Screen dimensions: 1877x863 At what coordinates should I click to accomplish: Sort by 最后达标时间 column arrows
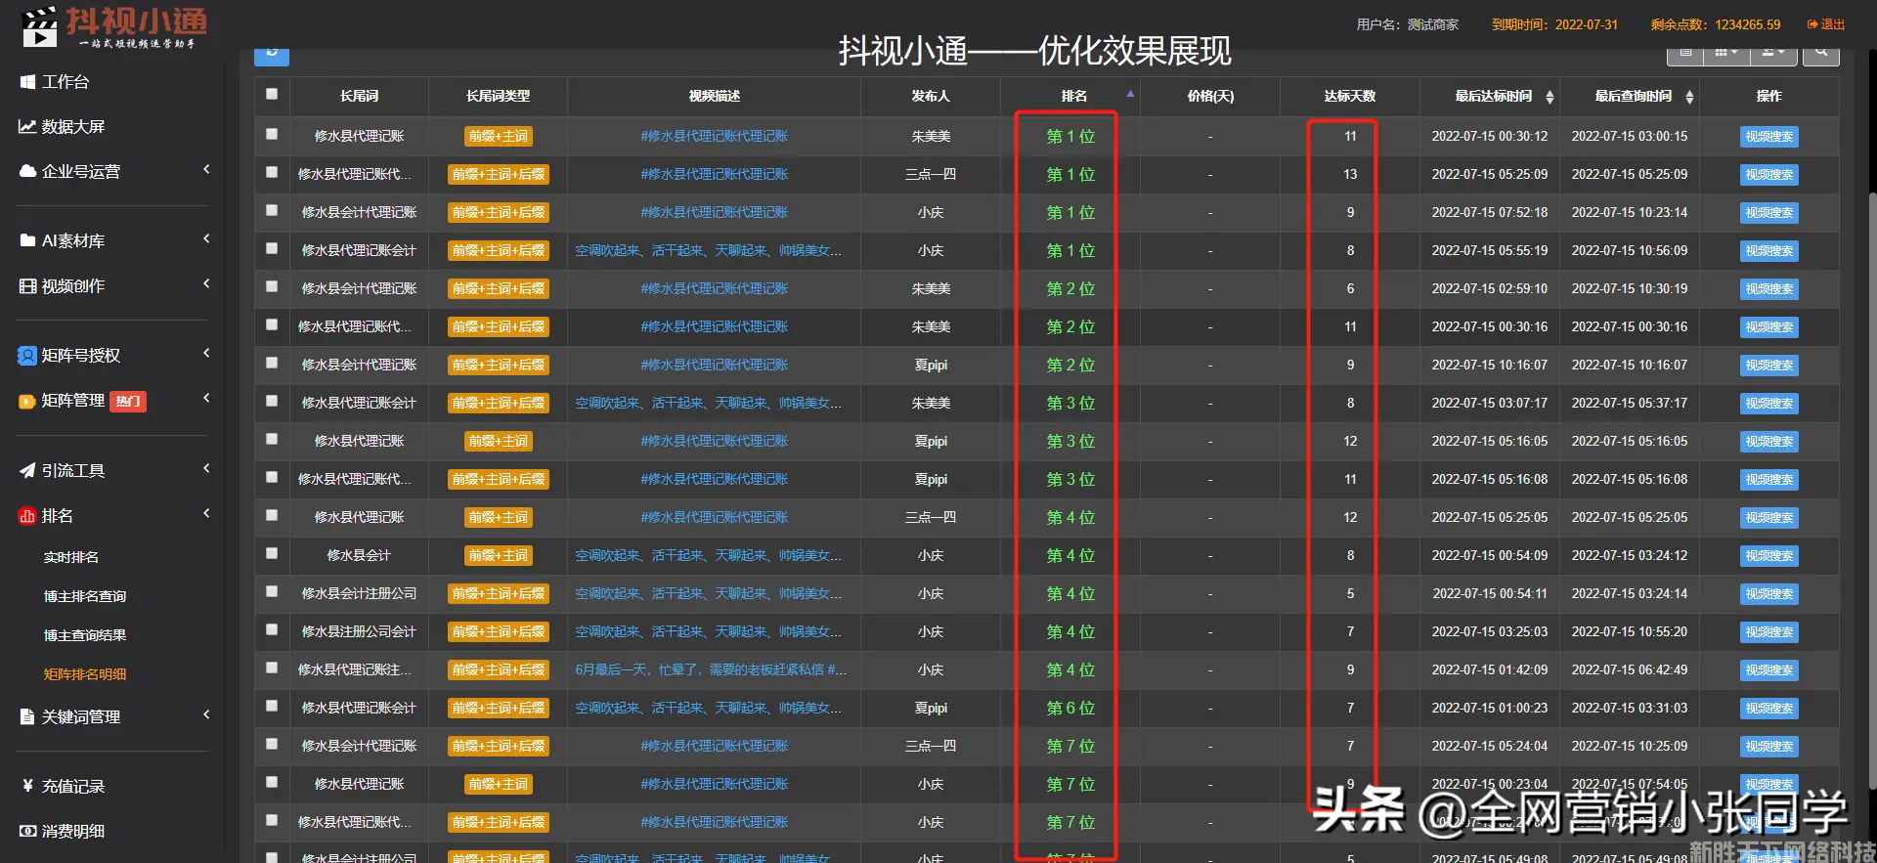tap(1550, 97)
